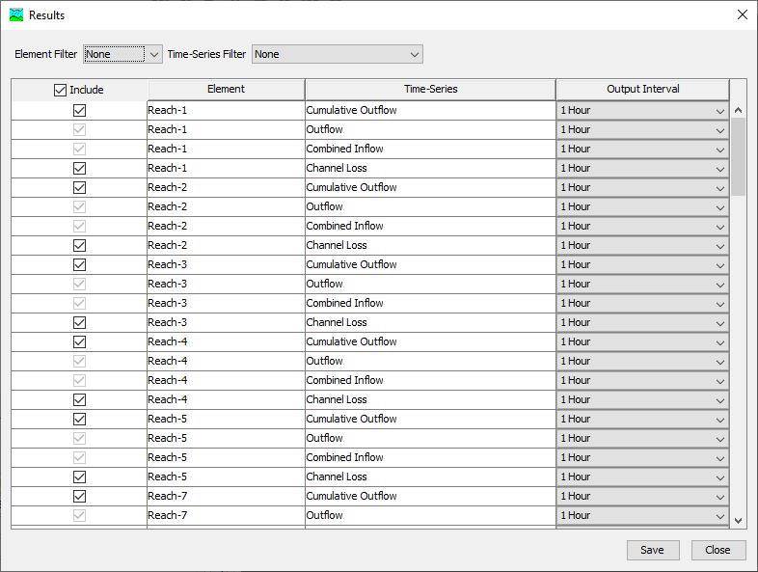Click the scroll down arrow

738,520
